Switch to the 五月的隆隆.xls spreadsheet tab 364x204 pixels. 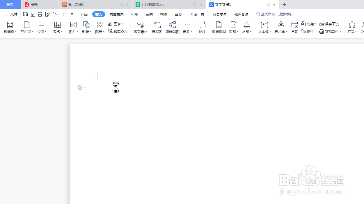pos(169,4)
